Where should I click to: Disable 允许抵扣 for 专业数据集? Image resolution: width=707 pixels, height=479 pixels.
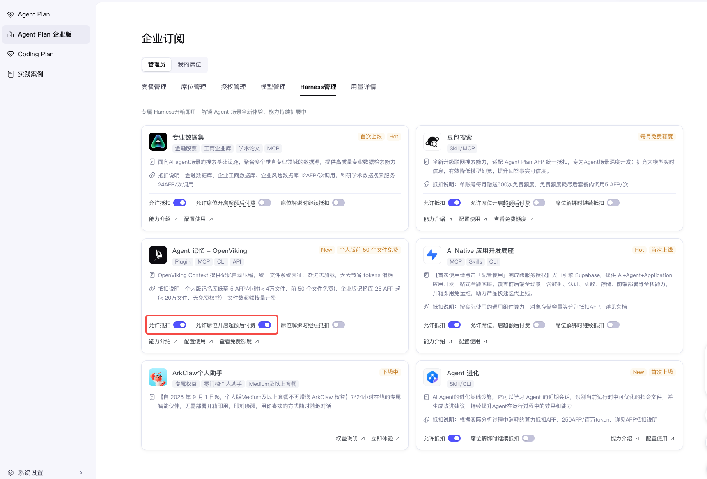coord(180,203)
